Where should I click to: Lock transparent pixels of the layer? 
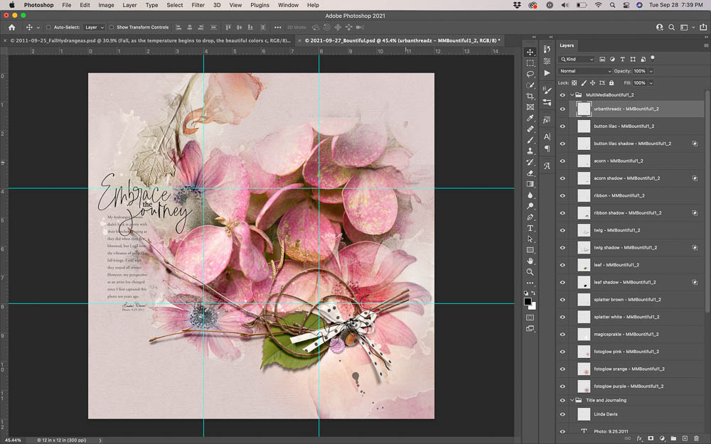574,83
